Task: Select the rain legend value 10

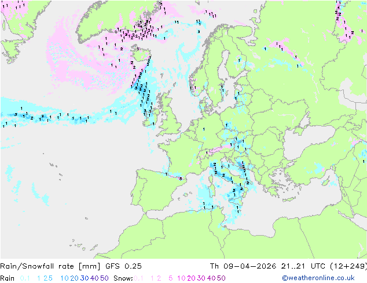Action: (64, 278)
